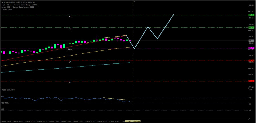Screen dimensions: 256x123
Task: Click the chart shift triangle marker at top
Action: (x=134, y=1)
